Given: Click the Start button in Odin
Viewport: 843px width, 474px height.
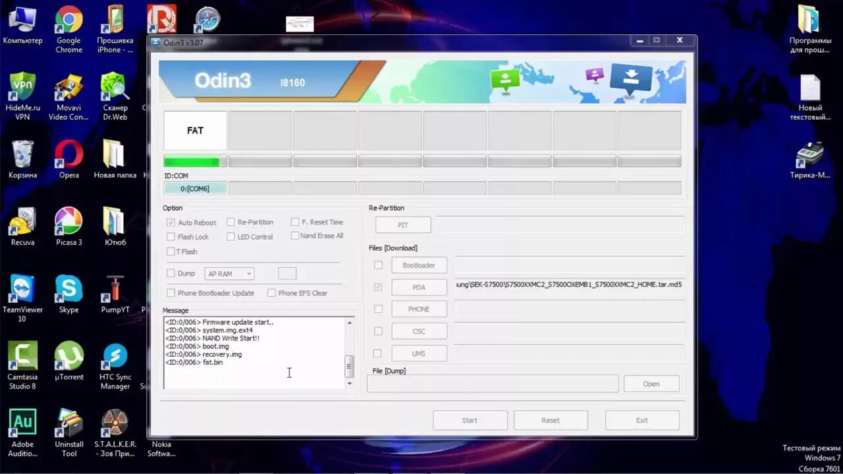Looking at the screenshot, I should coord(470,420).
